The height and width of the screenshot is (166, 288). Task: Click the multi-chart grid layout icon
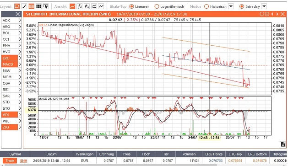[x=38, y=6]
